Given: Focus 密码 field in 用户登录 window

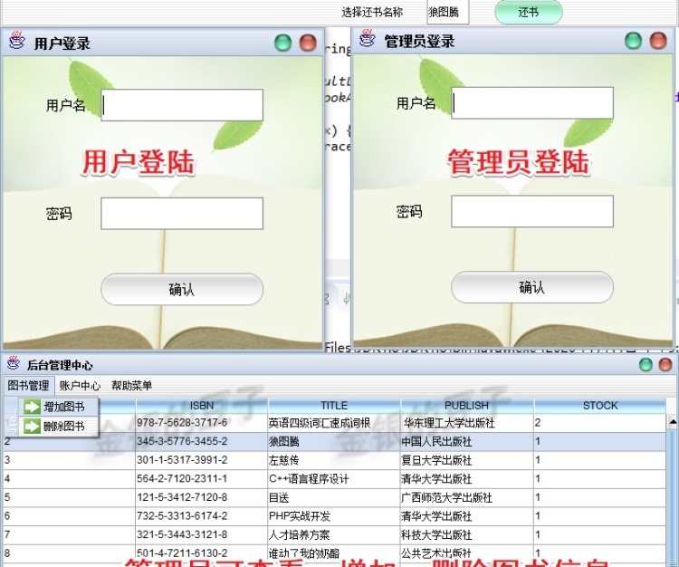Looking at the screenshot, I should (x=182, y=214).
